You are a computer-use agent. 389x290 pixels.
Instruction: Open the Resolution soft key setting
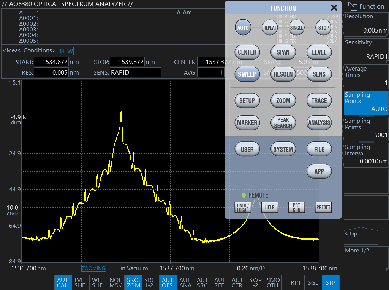click(366, 24)
